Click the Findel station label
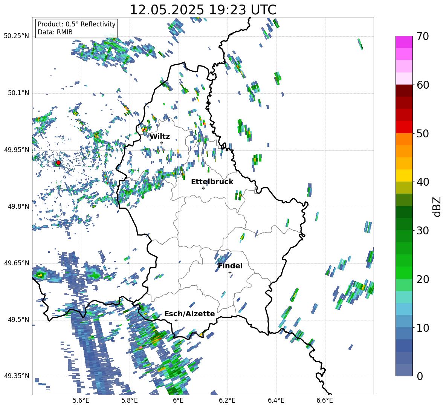Screen dimensions: 446x408 [x=230, y=266]
